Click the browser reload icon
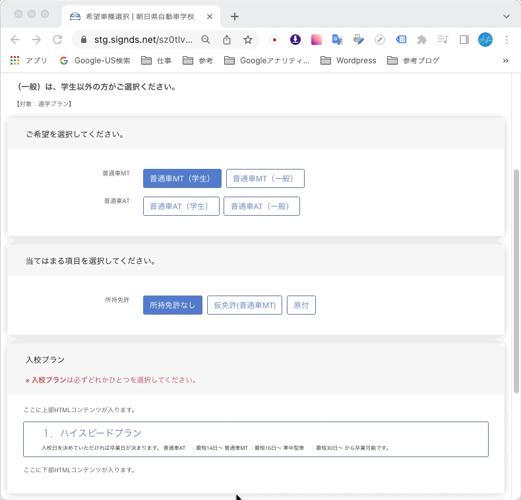This screenshot has width=521, height=500. click(57, 40)
